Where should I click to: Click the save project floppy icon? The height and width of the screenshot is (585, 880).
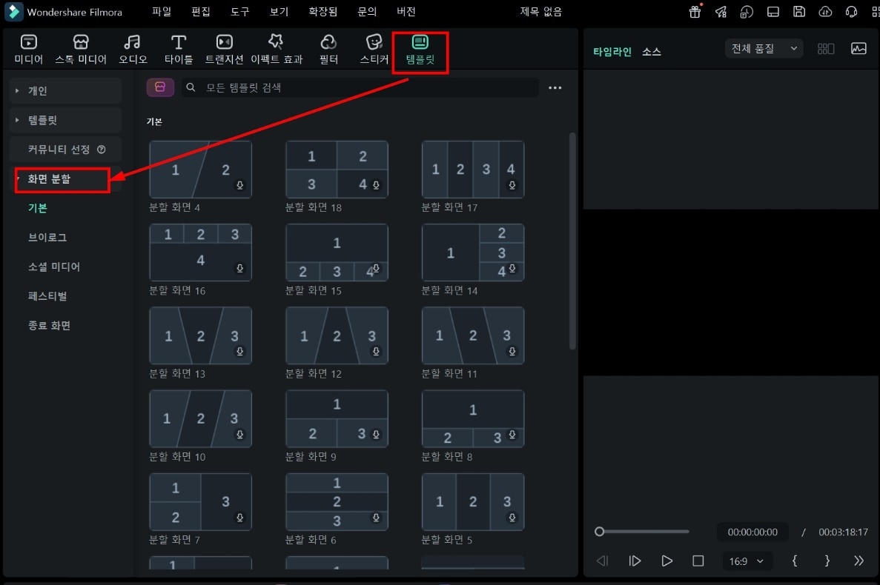click(798, 12)
